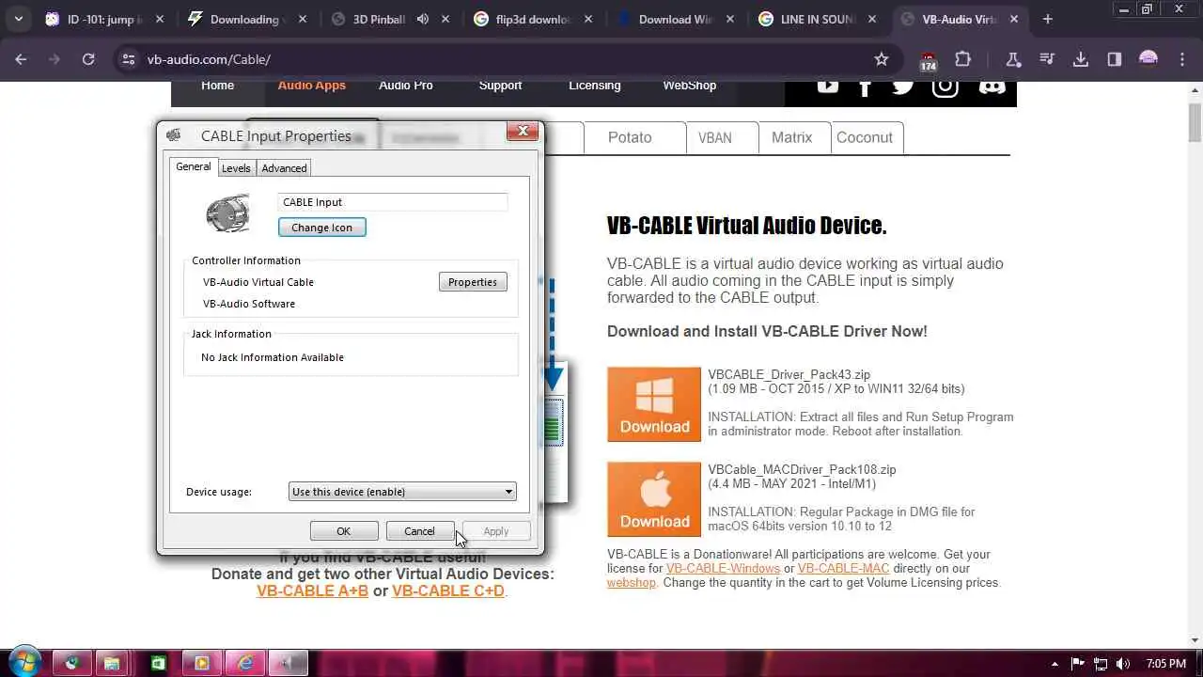Open the Chrome extensions puzzle icon
The width and height of the screenshot is (1203, 677).
coord(962,59)
